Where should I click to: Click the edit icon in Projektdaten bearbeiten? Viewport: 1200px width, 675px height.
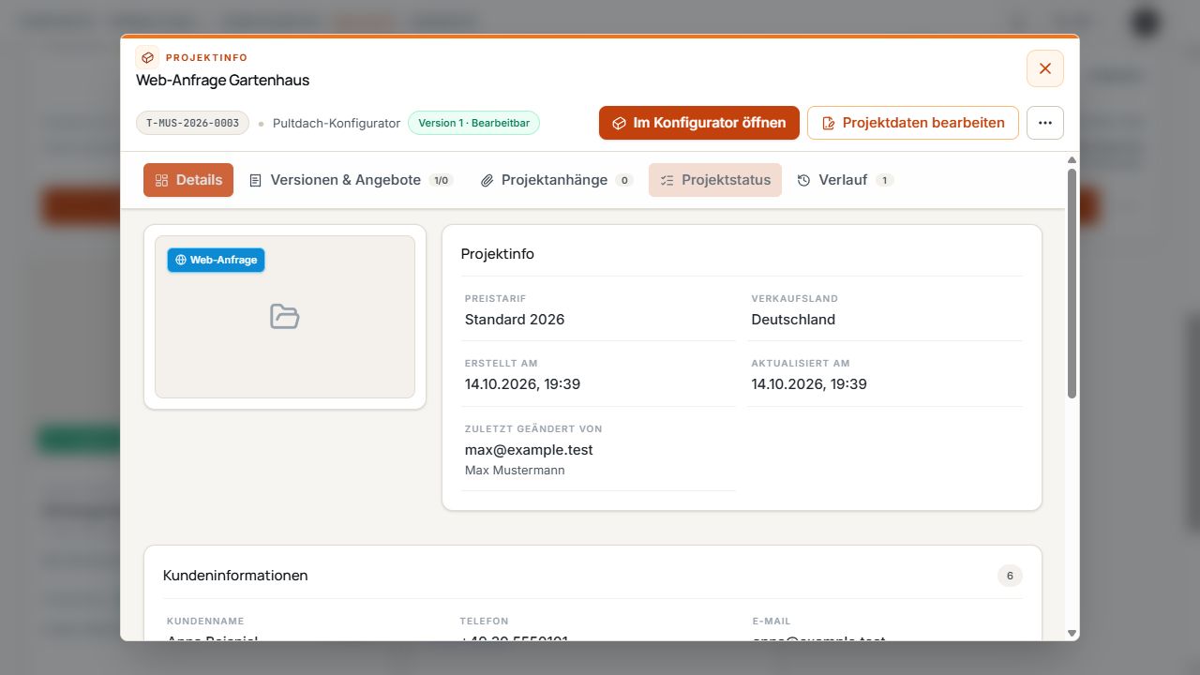coord(828,124)
